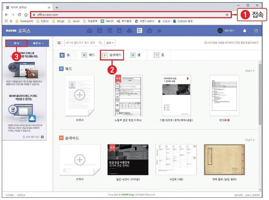Show more Word templates via 더보기
The image size is (269, 200).
tap(250, 71)
